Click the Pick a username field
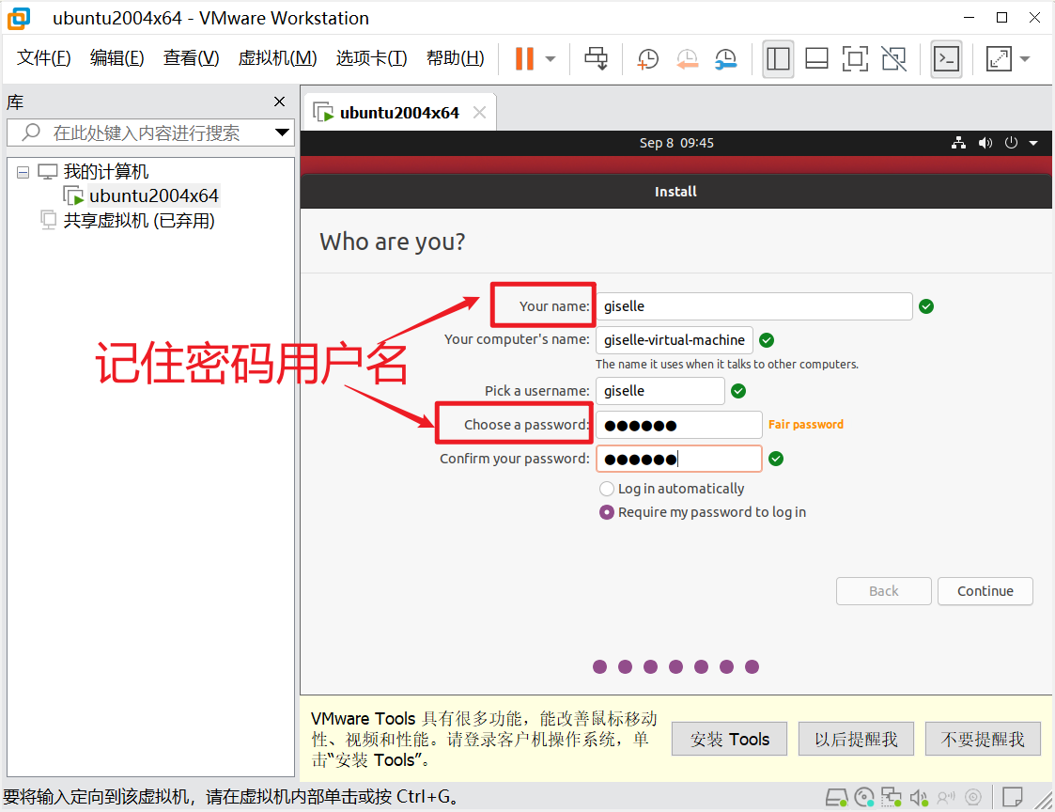 [x=660, y=391]
